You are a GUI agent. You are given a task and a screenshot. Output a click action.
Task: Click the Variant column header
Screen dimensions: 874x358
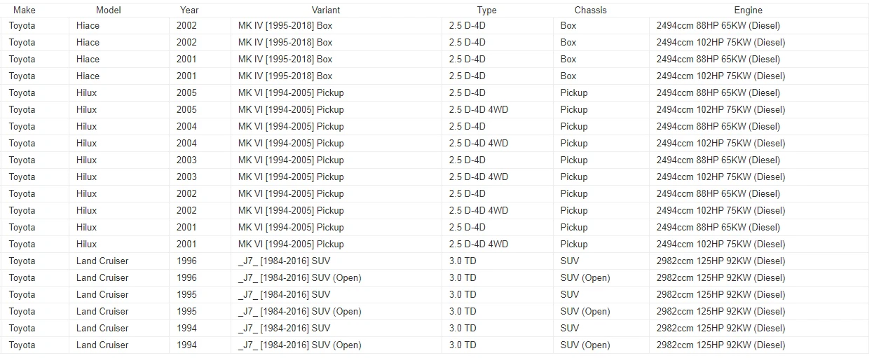point(326,10)
